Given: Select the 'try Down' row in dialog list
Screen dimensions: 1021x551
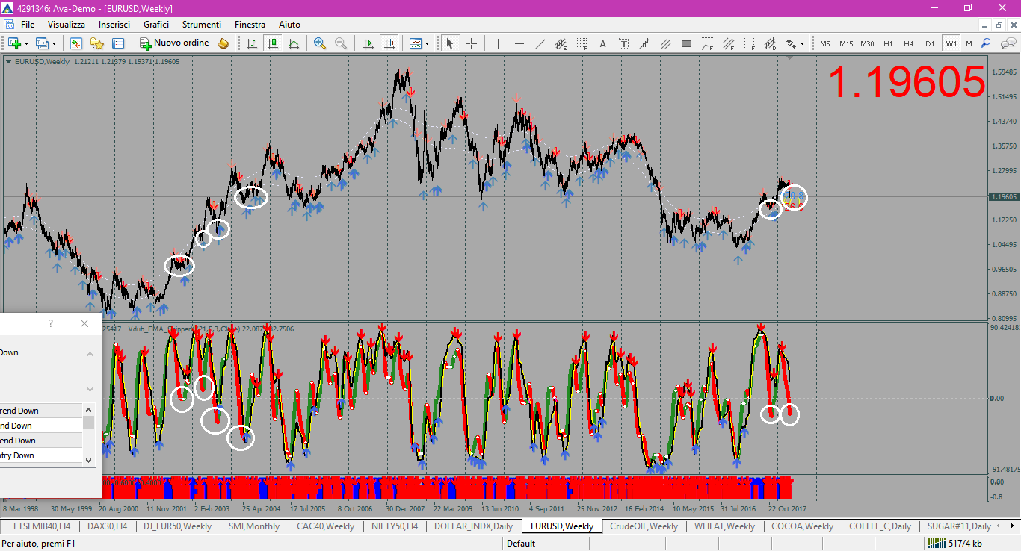Looking at the screenshot, I should pos(41,455).
